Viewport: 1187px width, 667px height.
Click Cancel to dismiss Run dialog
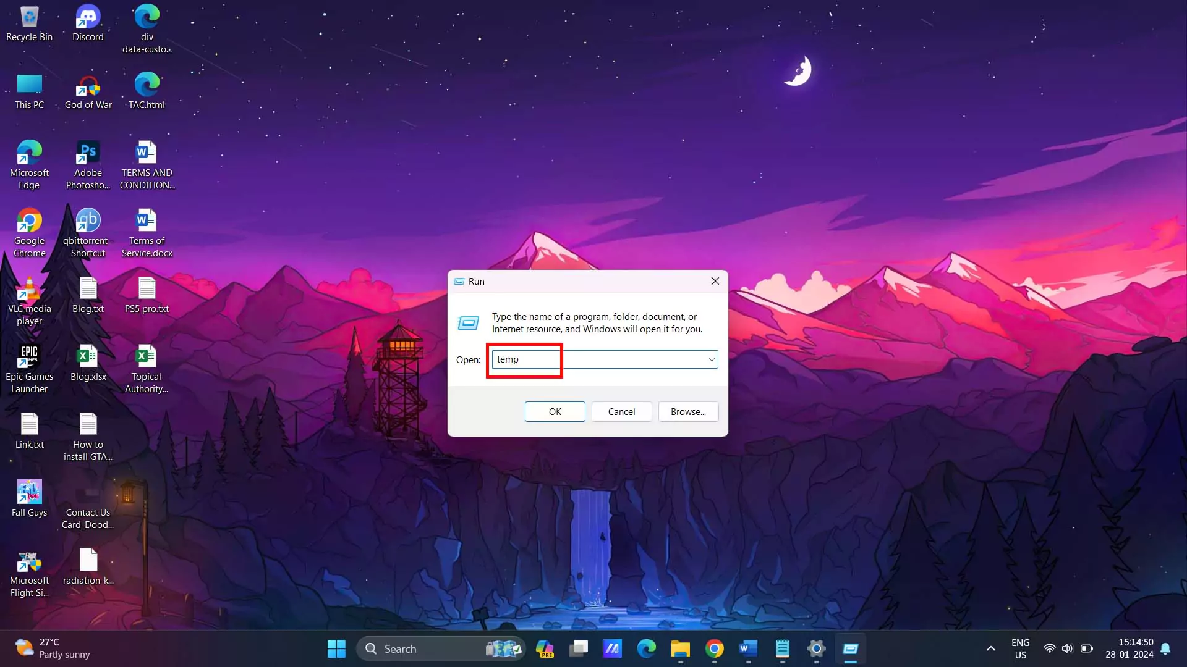tap(621, 411)
